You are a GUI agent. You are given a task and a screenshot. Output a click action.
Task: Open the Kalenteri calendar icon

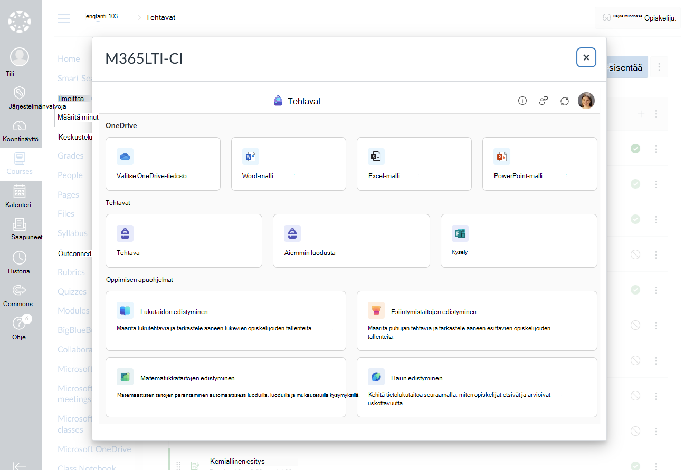(20, 191)
